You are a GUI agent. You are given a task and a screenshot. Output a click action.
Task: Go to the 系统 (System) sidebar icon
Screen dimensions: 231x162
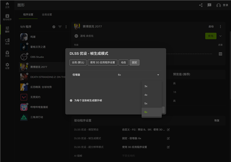click(7, 41)
